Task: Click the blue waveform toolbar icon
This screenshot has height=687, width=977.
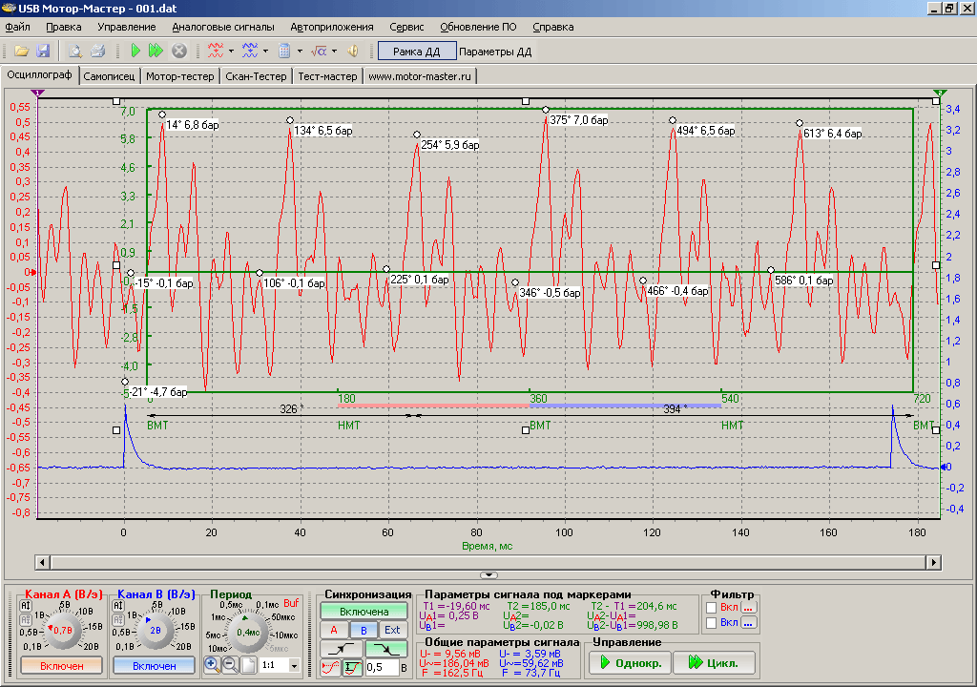Action: click(x=250, y=52)
